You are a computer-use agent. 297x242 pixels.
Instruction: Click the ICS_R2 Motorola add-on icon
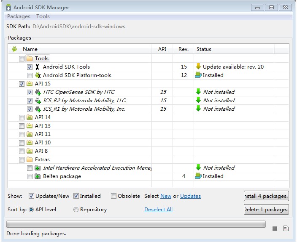[38, 101]
